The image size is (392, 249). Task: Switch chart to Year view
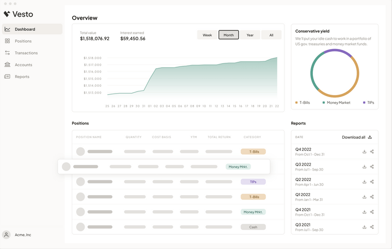coord(250,35)
